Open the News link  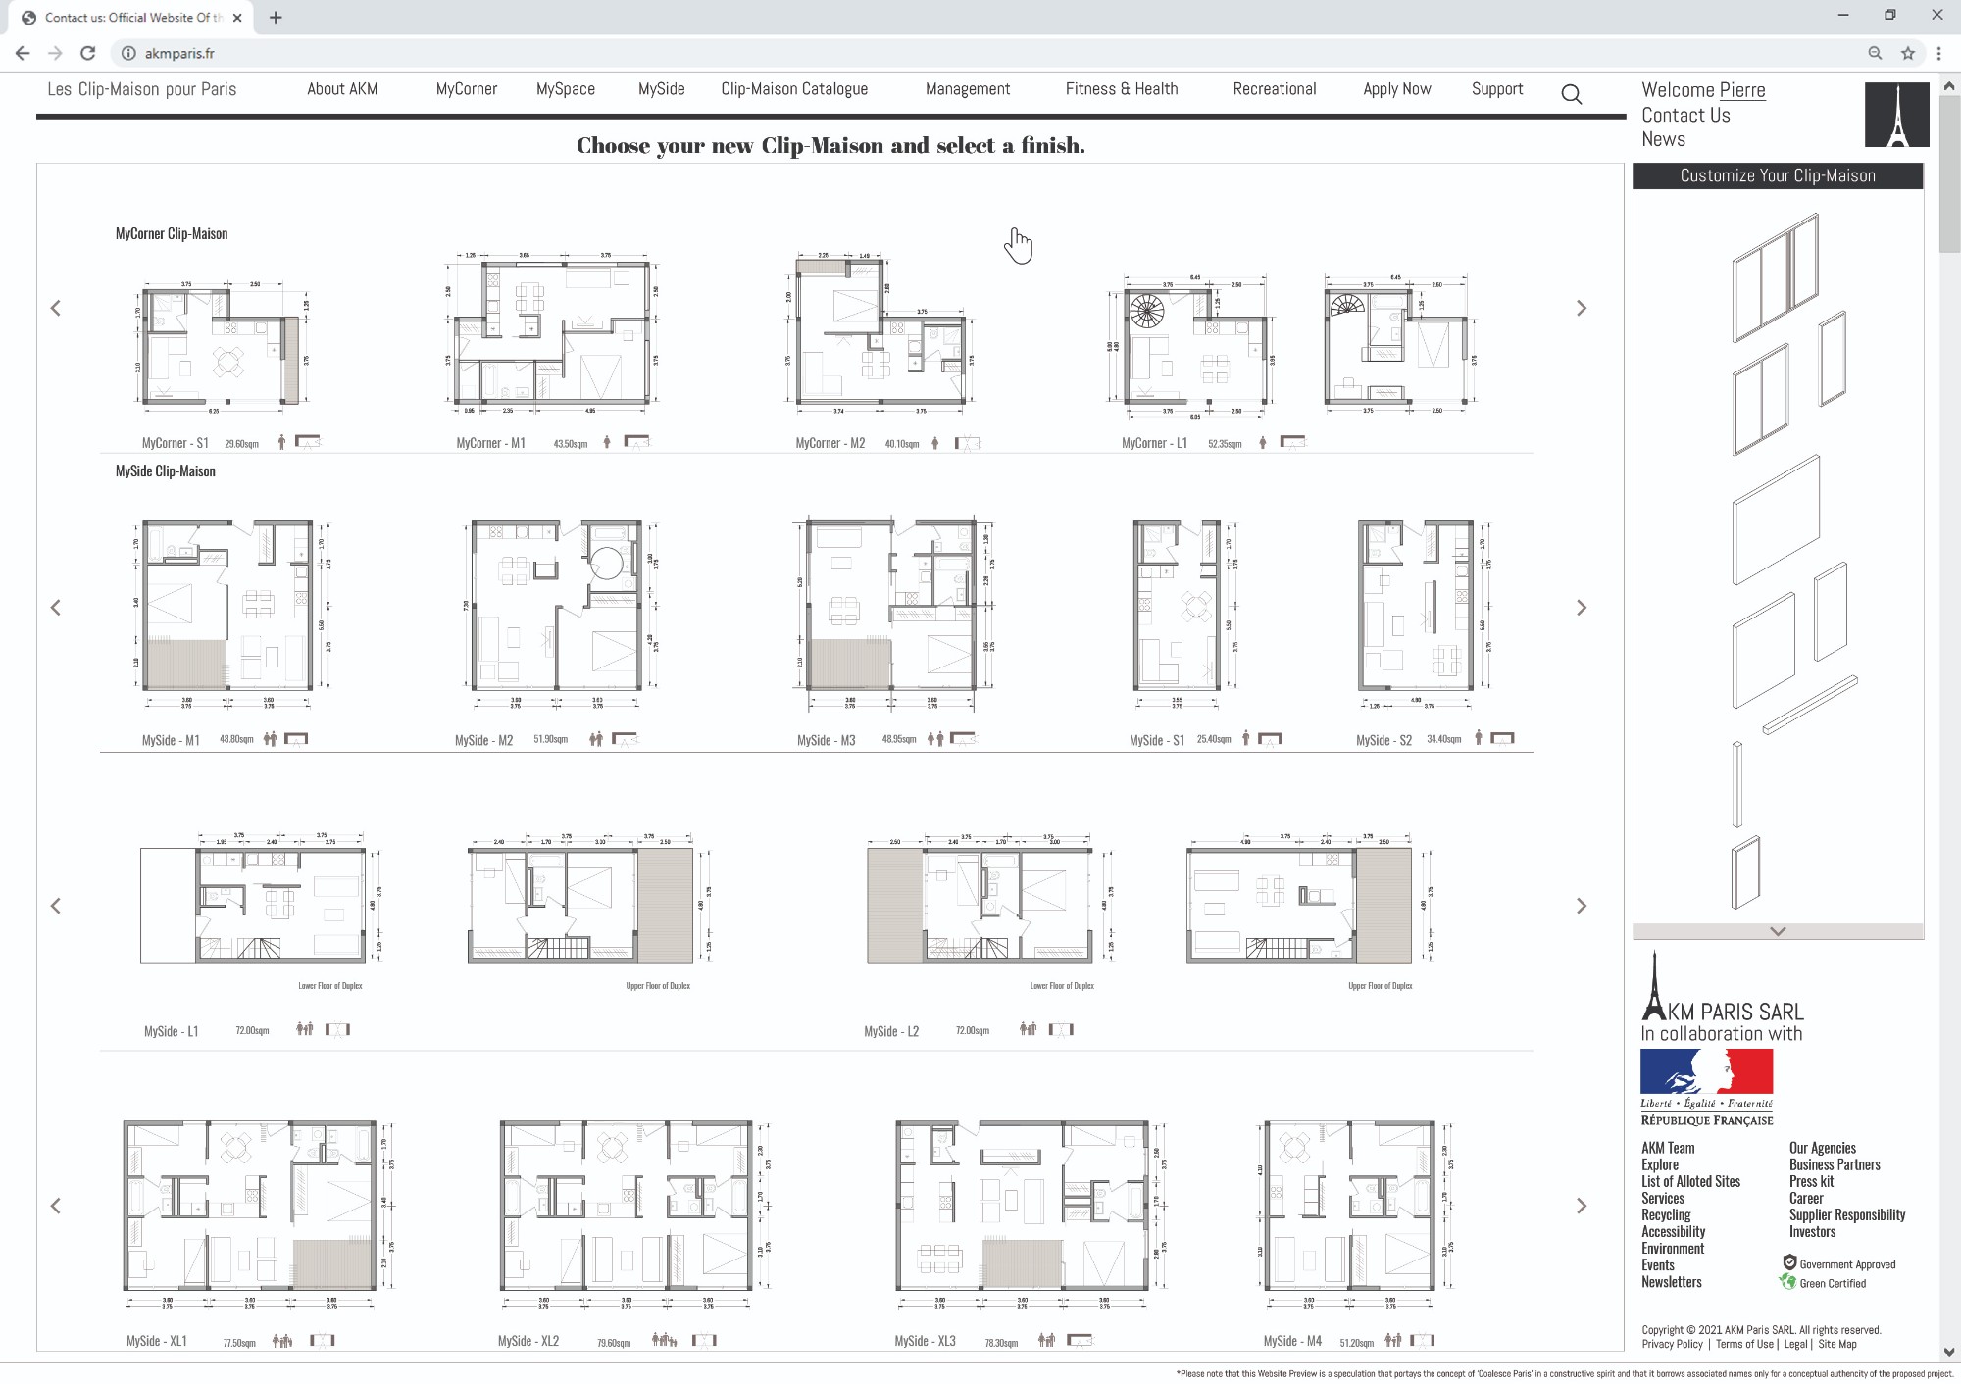pyautogui.click(x=1663, y=139)
